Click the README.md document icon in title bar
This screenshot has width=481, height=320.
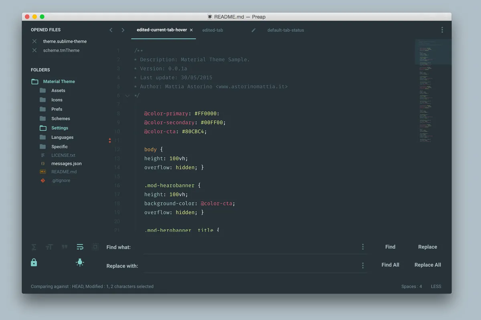(x=210, y=17)
